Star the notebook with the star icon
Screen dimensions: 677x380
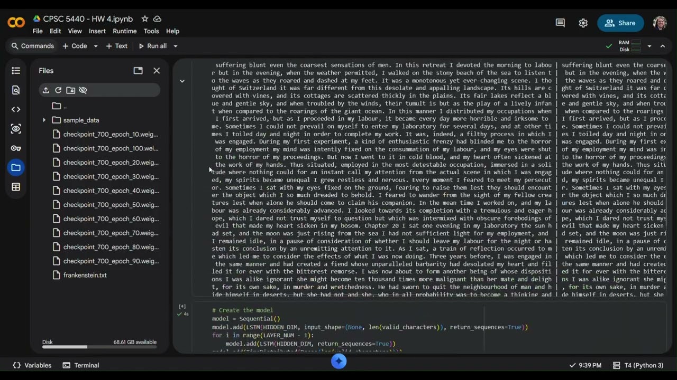144,19
